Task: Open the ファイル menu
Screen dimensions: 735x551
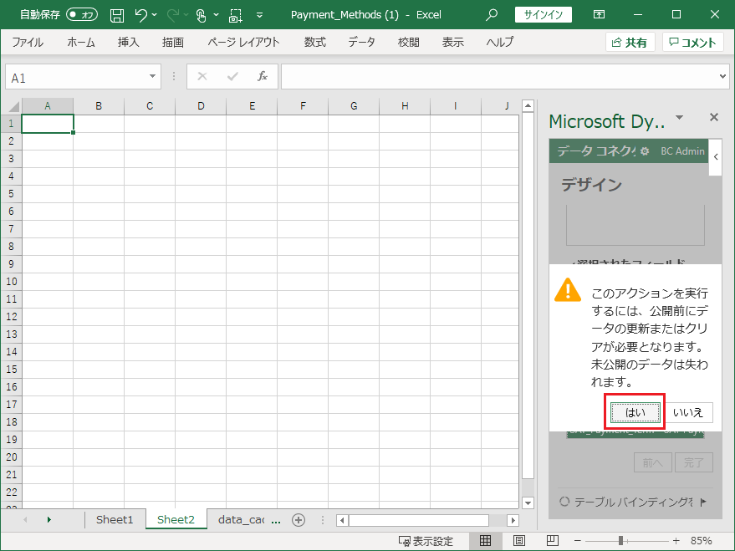Action: pyautogui.click(x=28, y=42)
